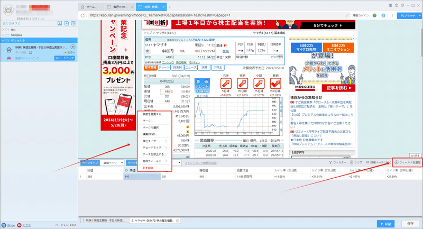
Task: Click the green circular icon beside 事前ログイン
Action: pyautogui.click(x=374, y=15)
